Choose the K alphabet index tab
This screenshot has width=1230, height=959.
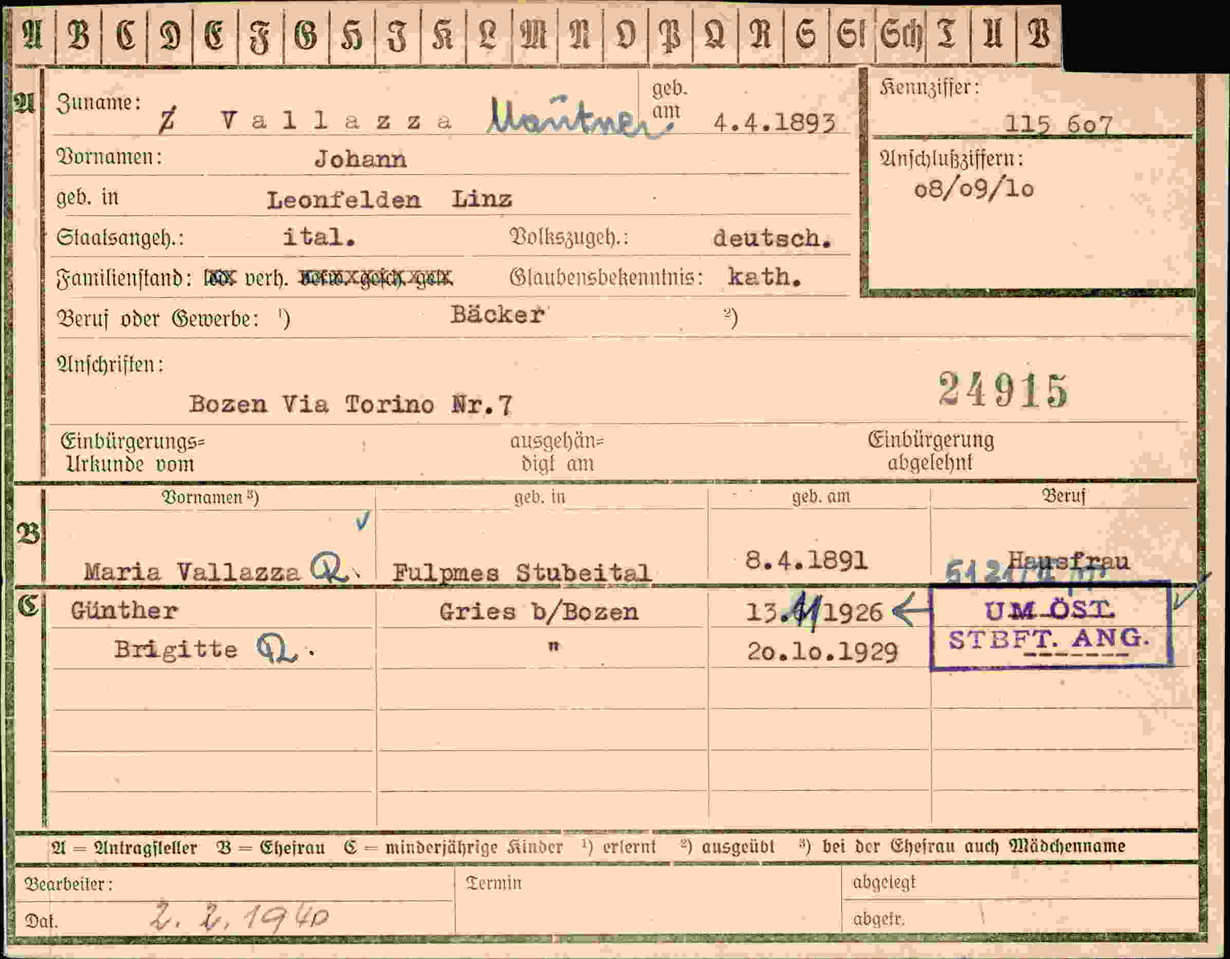click(443, 35)
